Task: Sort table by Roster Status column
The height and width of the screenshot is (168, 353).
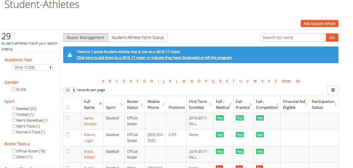Action: [x=142, y=105]
